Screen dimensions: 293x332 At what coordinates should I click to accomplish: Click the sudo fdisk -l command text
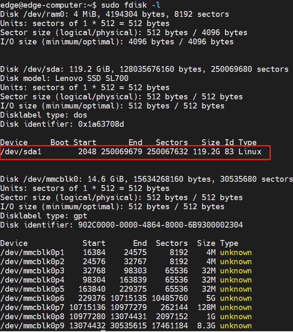pyautogui.click(x=131, y=5)
